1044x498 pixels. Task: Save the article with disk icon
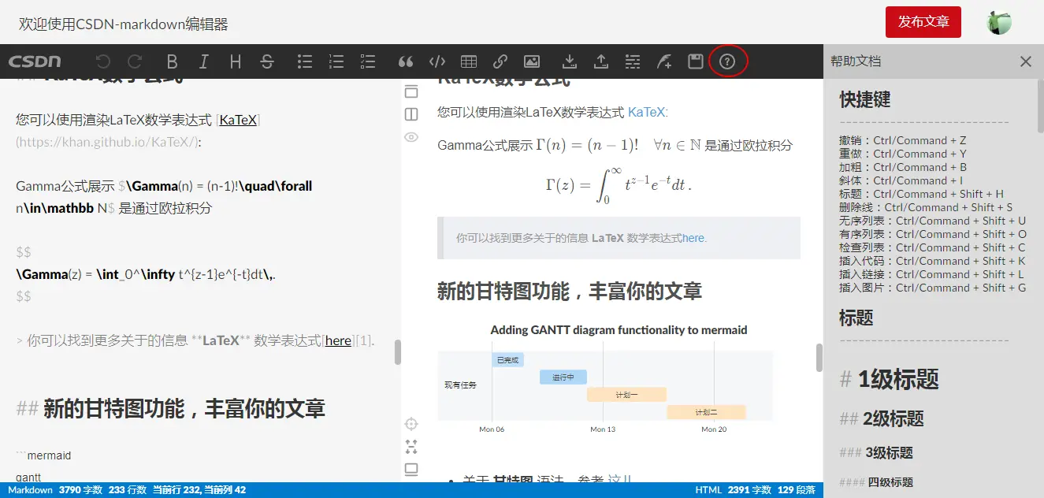696,61
